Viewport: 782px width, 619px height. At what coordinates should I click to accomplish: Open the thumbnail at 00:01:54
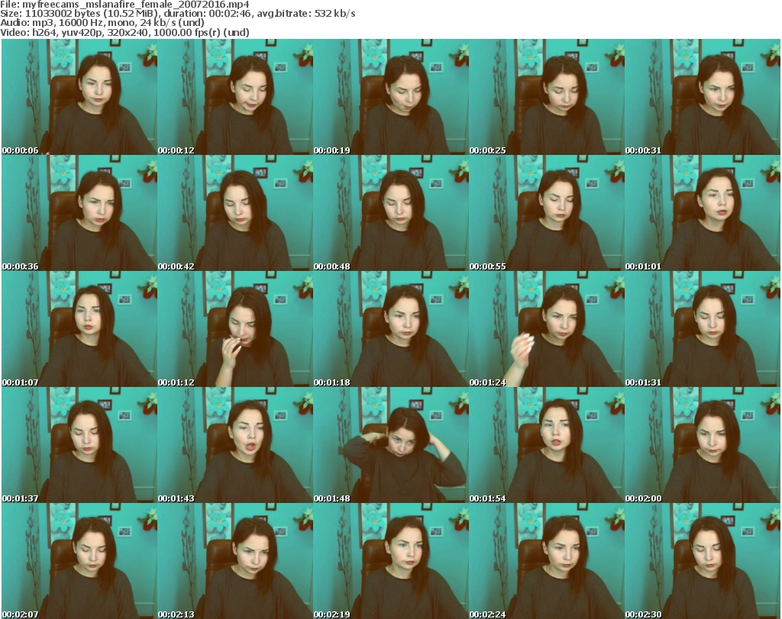point(547,445)
